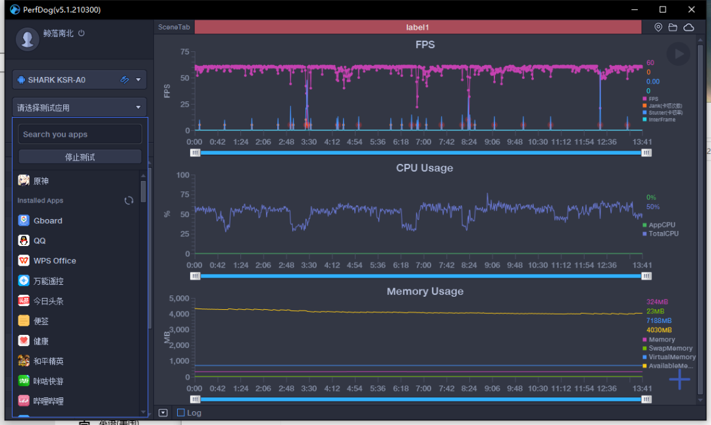Toggle the Log checkbox
The height and width of the screenshot is (425, 711).
[181, 413]
